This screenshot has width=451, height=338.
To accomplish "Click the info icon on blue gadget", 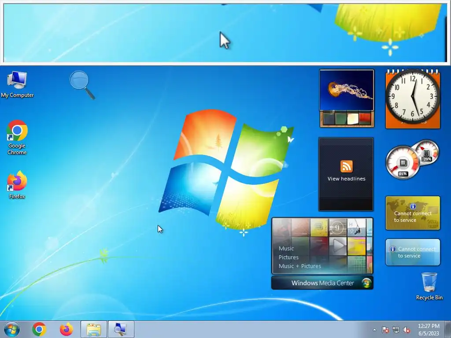I will click(x=392, y=249).
